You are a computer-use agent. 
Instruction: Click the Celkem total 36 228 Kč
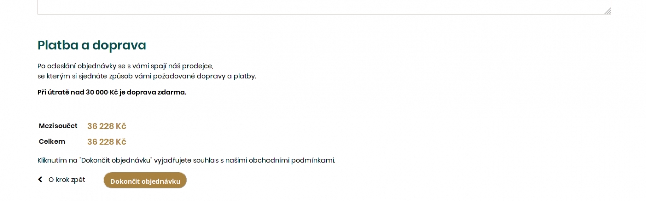[106, 142]
